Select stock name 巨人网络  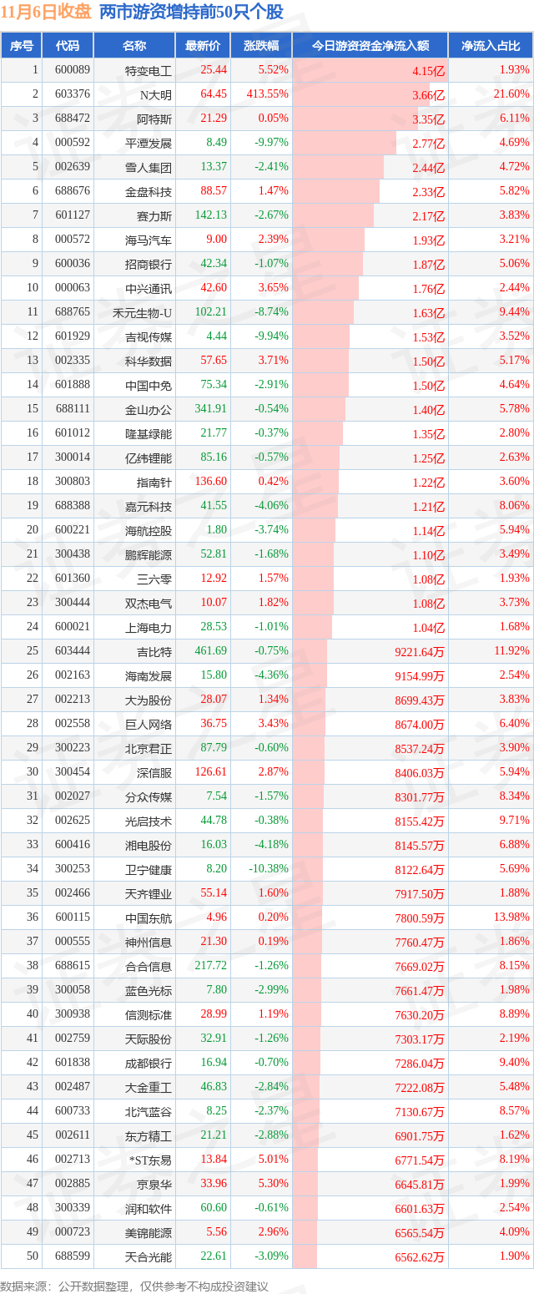149,725
